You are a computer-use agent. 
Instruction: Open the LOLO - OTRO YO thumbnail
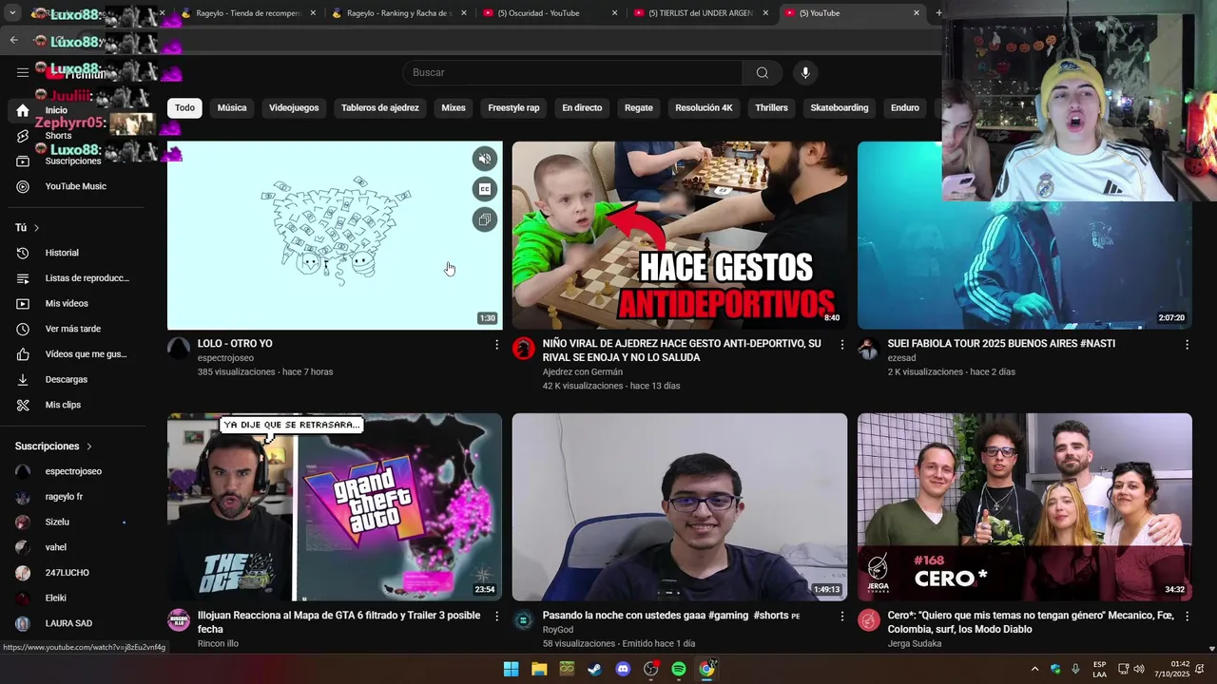(335, 236)
